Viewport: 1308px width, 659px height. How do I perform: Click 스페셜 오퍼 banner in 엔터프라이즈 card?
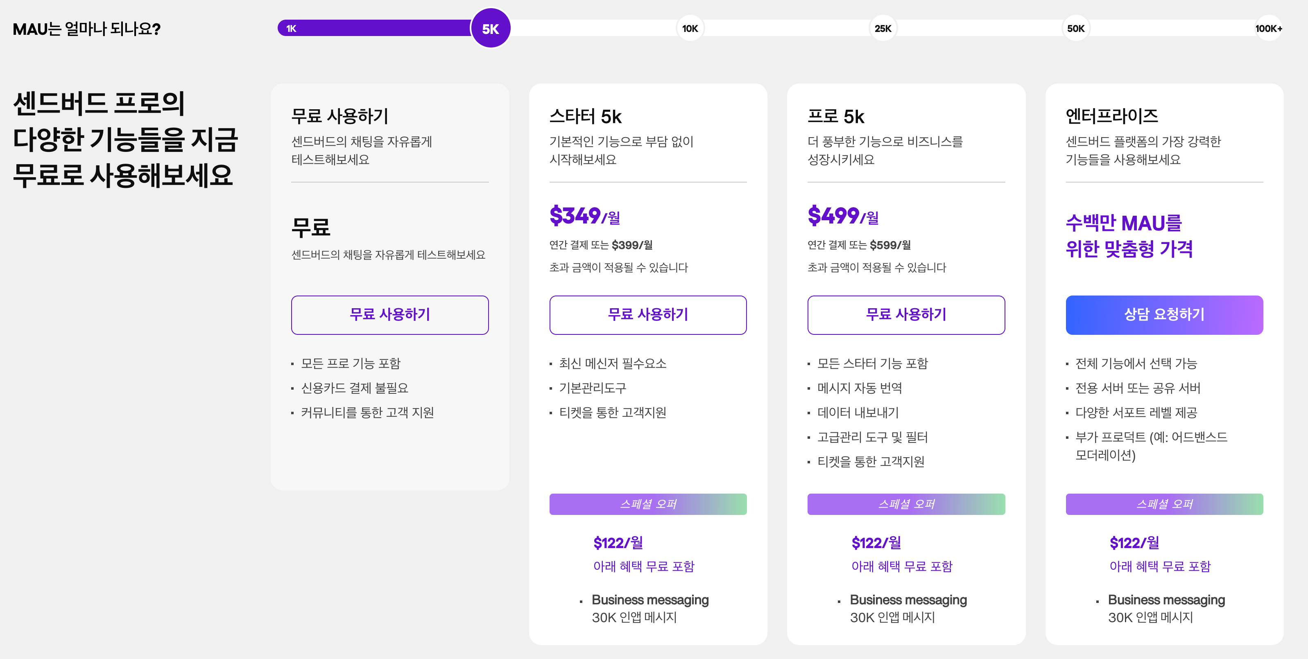click(x=1164, y=503)
